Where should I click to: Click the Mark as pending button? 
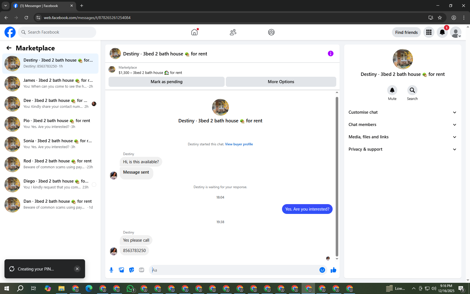point(166,82)
